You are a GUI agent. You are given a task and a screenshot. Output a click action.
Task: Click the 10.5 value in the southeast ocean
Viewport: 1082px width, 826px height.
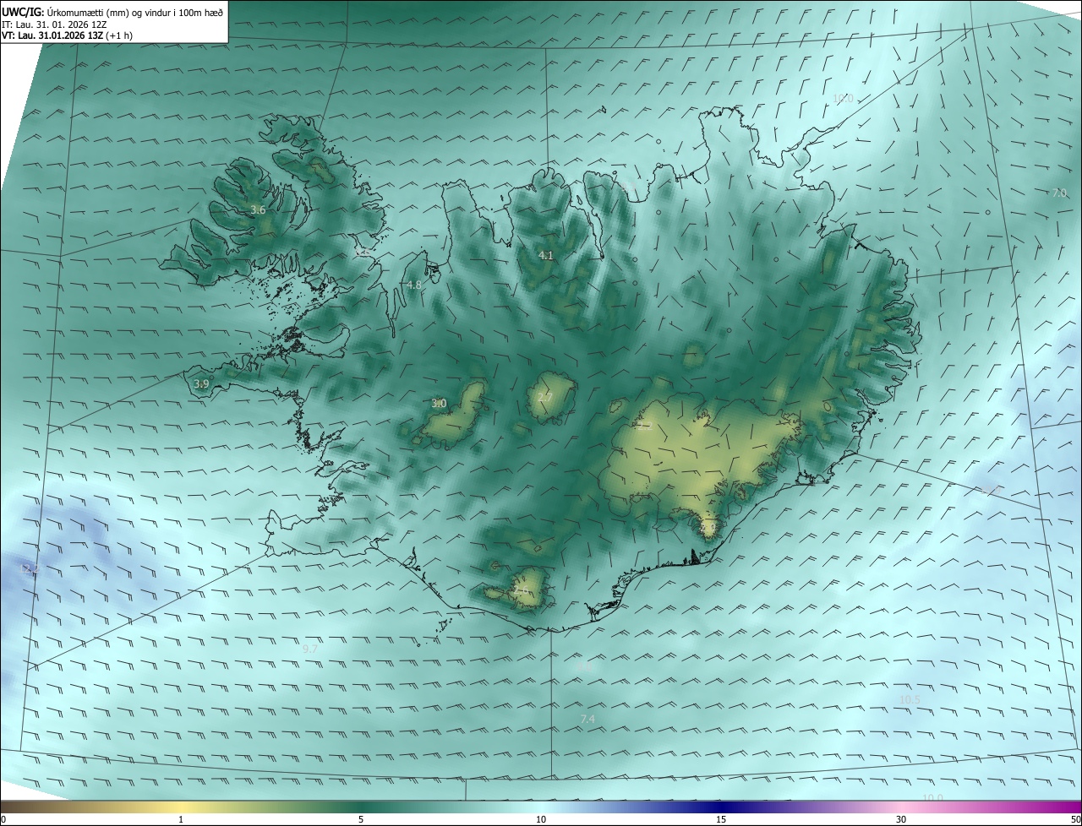(910, 699)
